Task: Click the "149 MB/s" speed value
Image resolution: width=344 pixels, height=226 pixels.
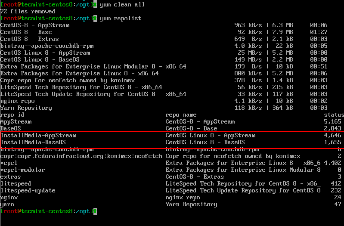Action: click(x=248, y=60)
